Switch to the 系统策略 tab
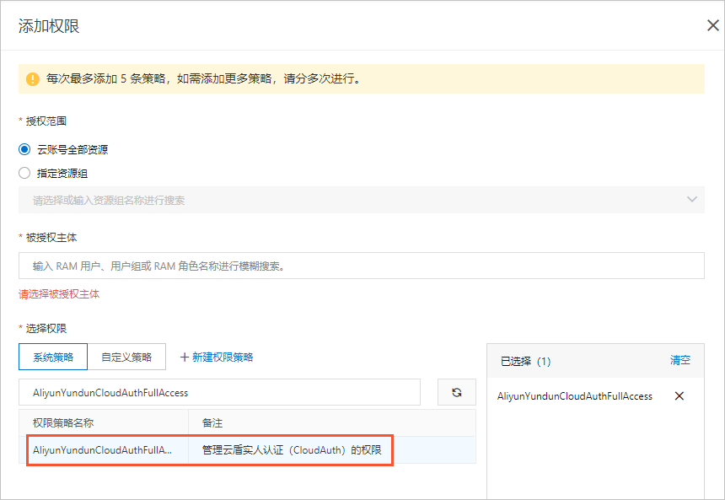The height and width of the screenshot is (500, 725). click(x=53, y=357)
